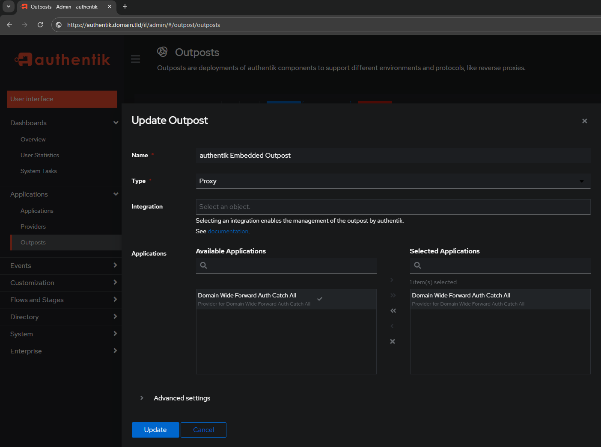The width and height of the screenshot is (601, 447).
Task: Click add all double-right arrow
Action: [393, 295]
